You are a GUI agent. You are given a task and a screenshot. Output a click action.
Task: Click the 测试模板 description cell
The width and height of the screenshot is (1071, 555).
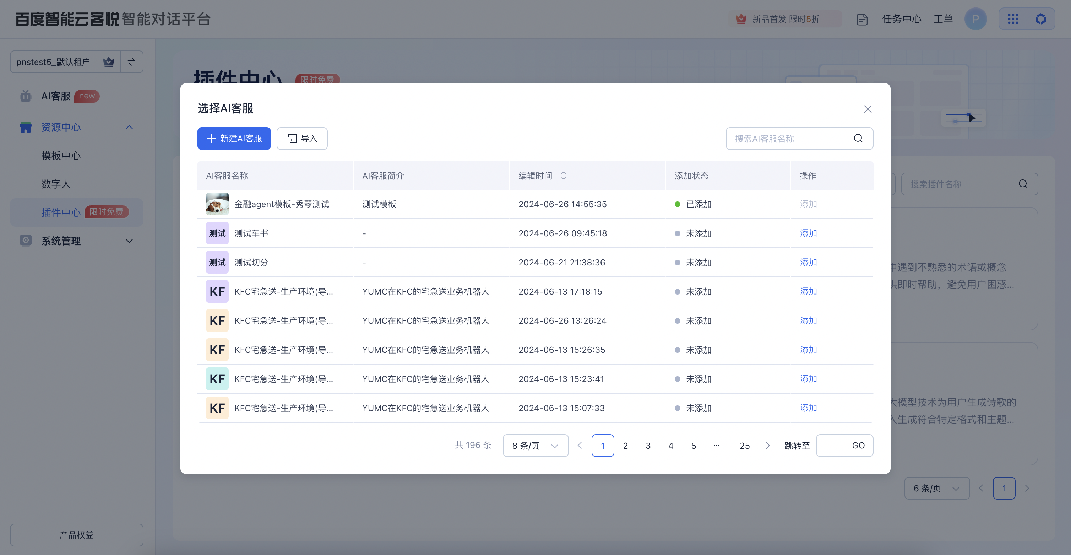pyautogui.click(x=379, y=204)
